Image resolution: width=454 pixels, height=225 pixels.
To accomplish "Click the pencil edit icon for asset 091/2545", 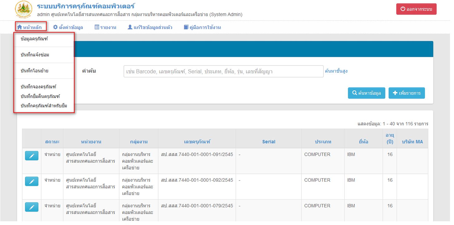I will point(32,155).
